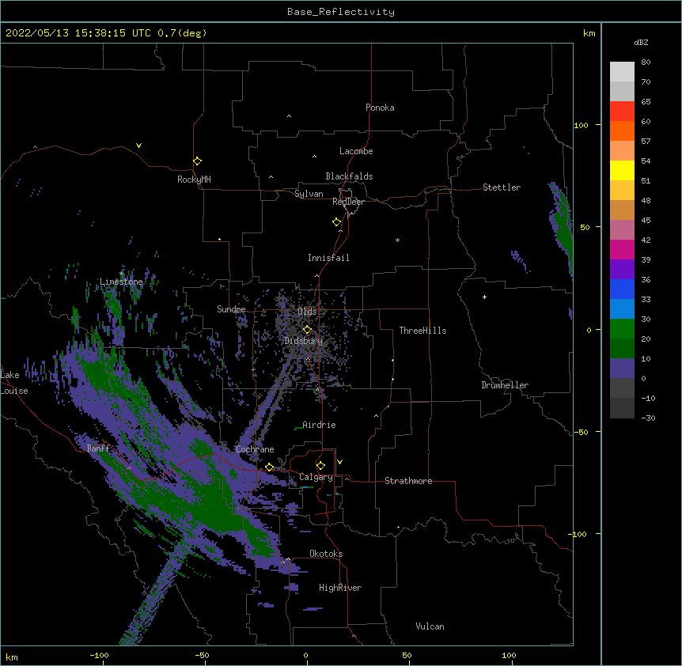Select the Lake Louise map label
Image resolution: width=682 pixels, height=666 pixels.
pyautogui.click(x=14, y=383)
